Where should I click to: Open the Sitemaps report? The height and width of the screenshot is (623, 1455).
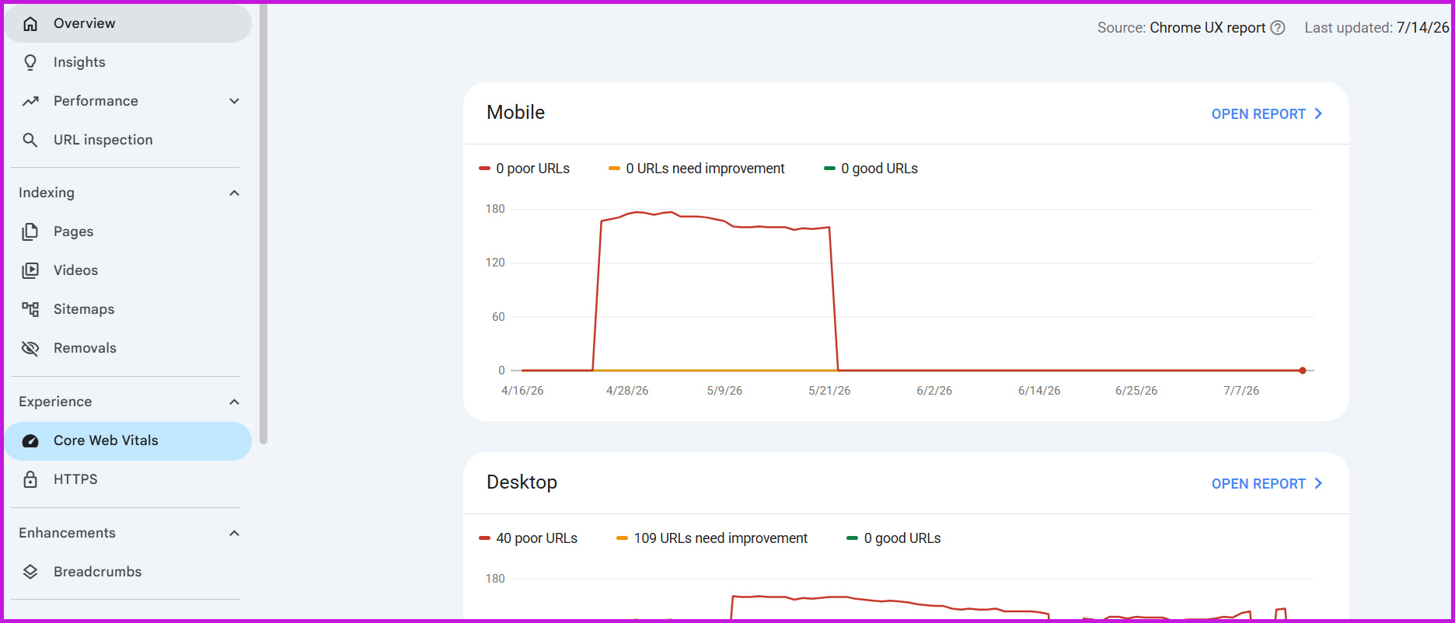(x=128, y=309)
